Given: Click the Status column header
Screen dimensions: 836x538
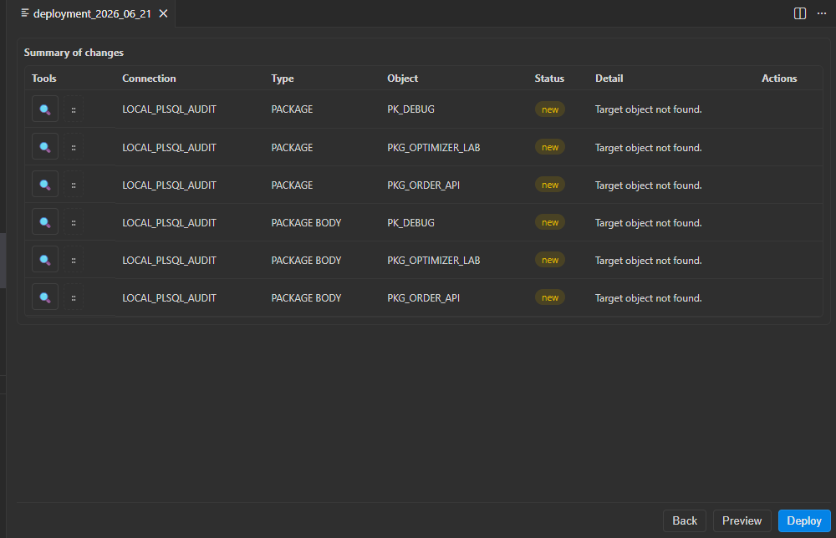Looking at the screenshot, I should pyautogui.click(x=549, y=79).
